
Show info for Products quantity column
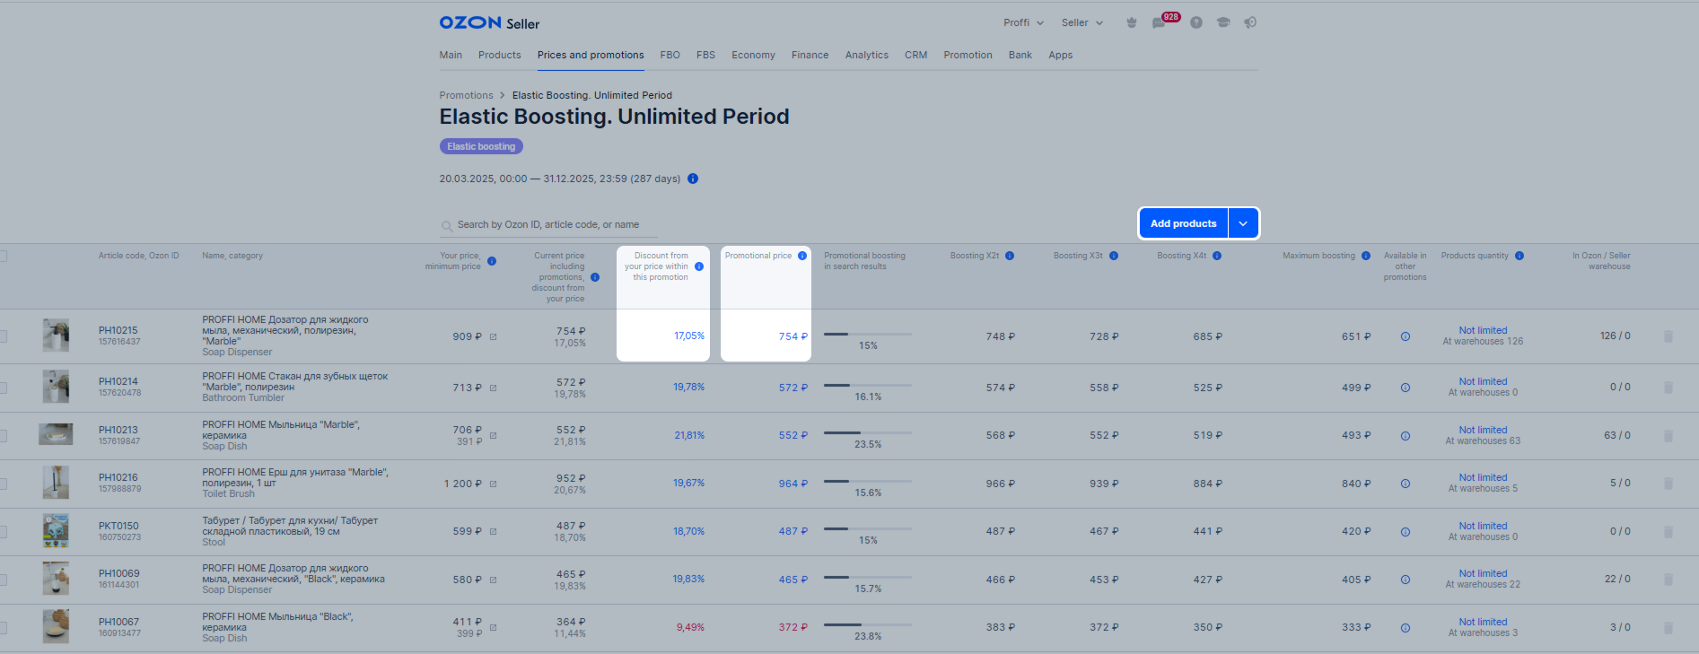coord(1519,256)
